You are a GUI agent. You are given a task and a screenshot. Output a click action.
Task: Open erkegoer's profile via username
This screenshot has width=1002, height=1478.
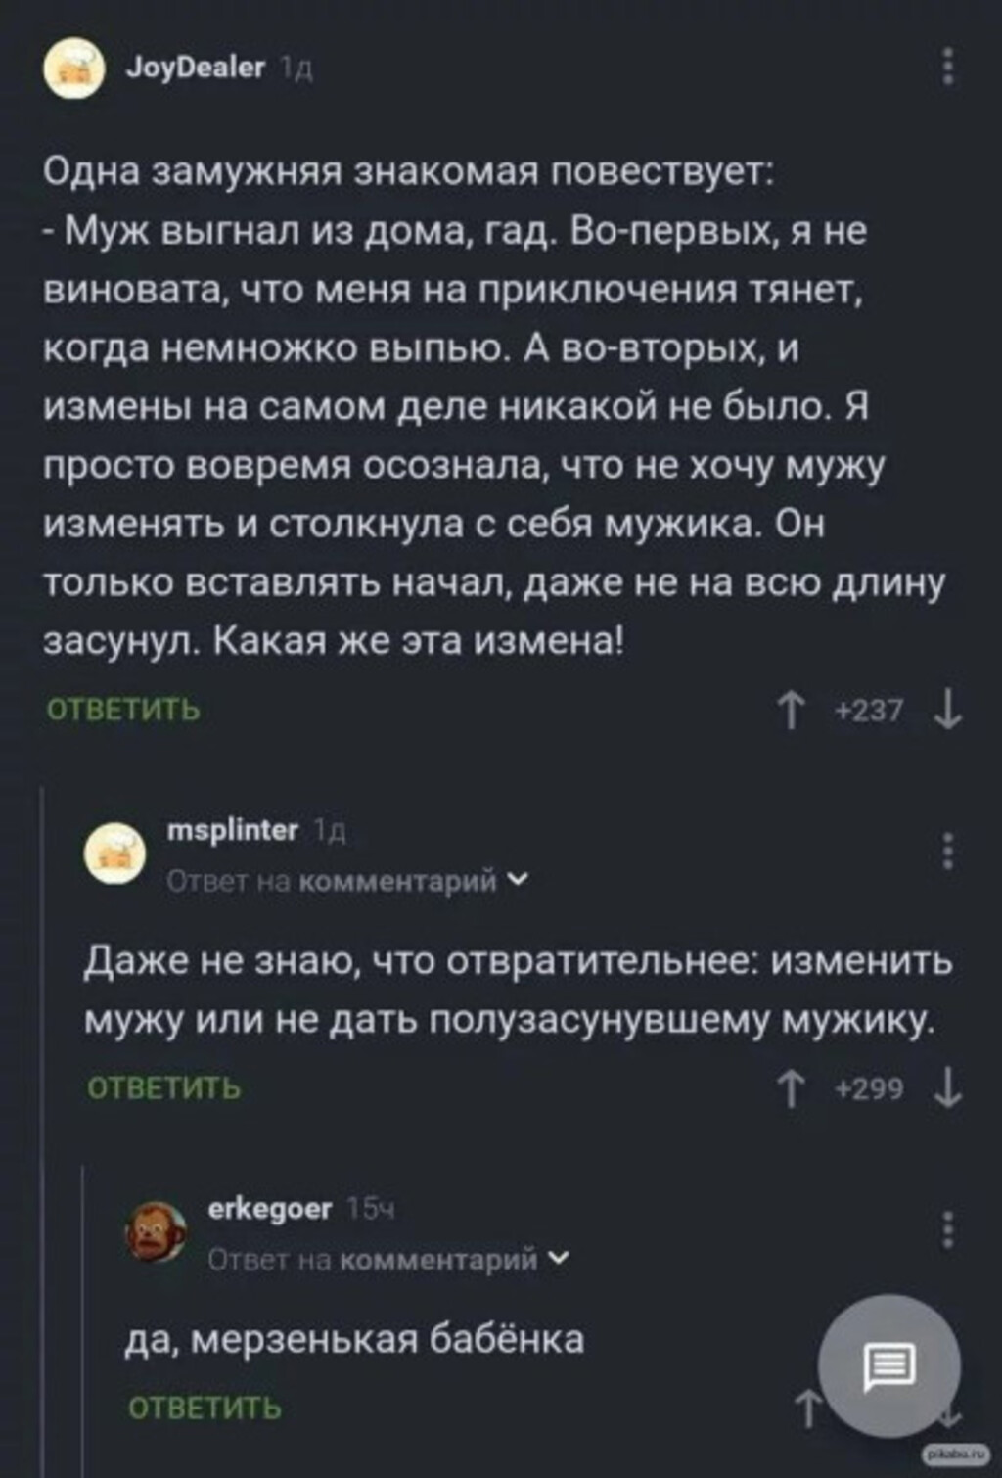[269, 1209]
